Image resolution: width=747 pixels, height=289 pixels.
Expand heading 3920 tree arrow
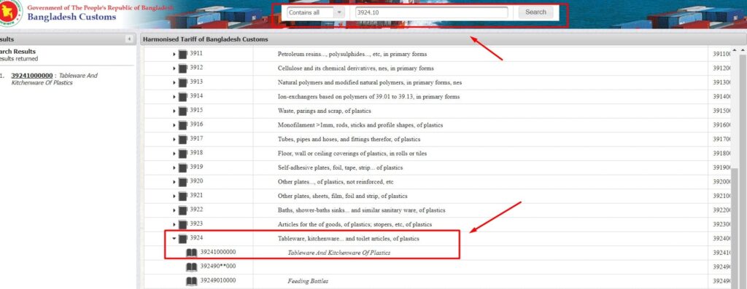(x=174, y=182)
